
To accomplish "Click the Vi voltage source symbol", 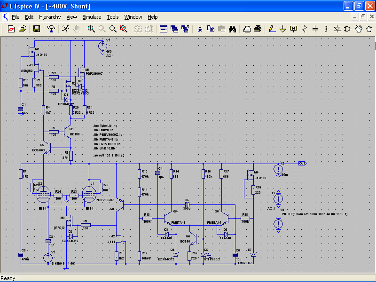I will click(102, 46).
